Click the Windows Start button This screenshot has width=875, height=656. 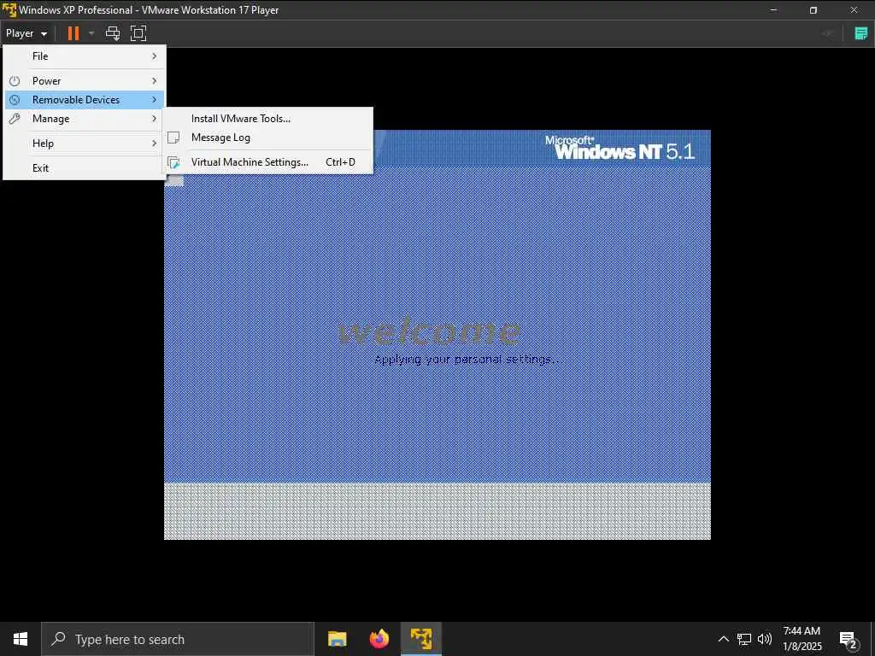pyautogui.click(x=21, y=639)
